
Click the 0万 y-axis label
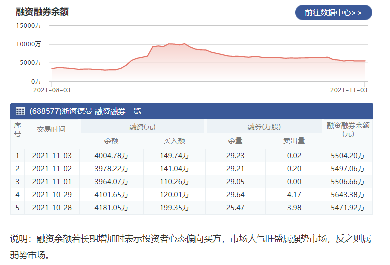coord(36,81)
